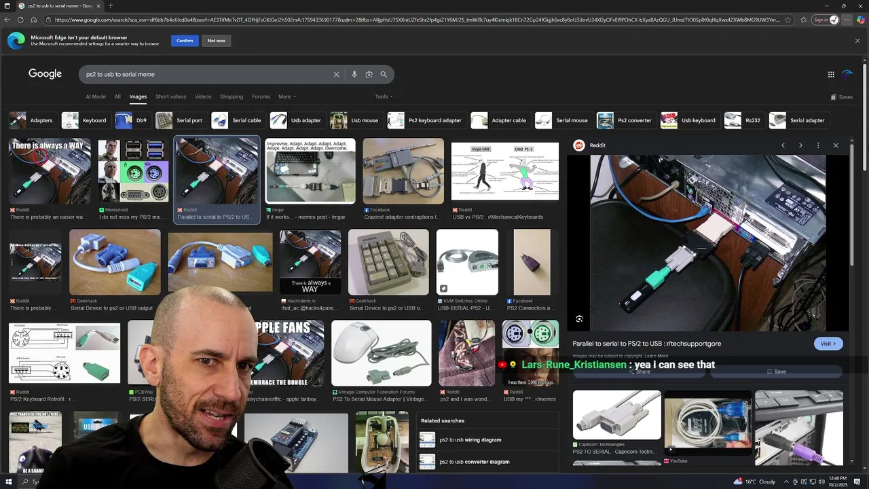Filter images by the Adapter cable chip

(500, 120)
